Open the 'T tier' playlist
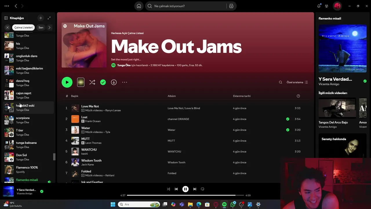 28,132
